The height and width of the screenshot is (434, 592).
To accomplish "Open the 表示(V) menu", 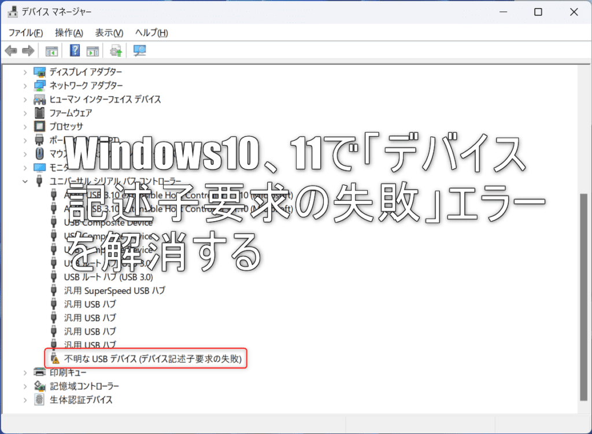I will tap(109, 33).
